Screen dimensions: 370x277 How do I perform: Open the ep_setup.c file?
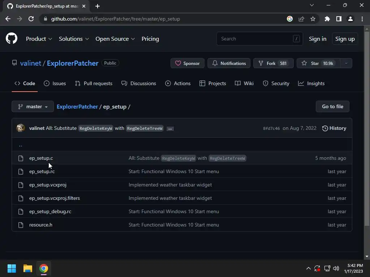coord(41,158)
